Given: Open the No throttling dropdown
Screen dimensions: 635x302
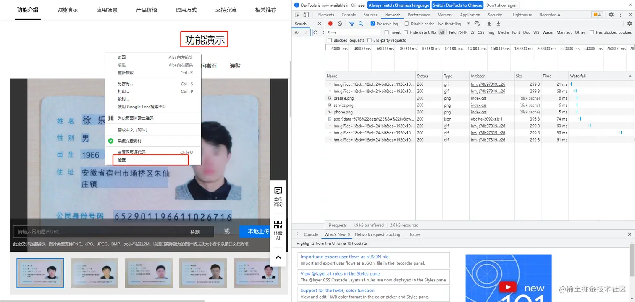Looking at the screenshot, I should 454,24.
